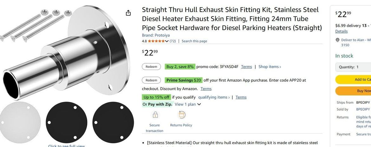Click the share icon above product image

pos(128,13)
